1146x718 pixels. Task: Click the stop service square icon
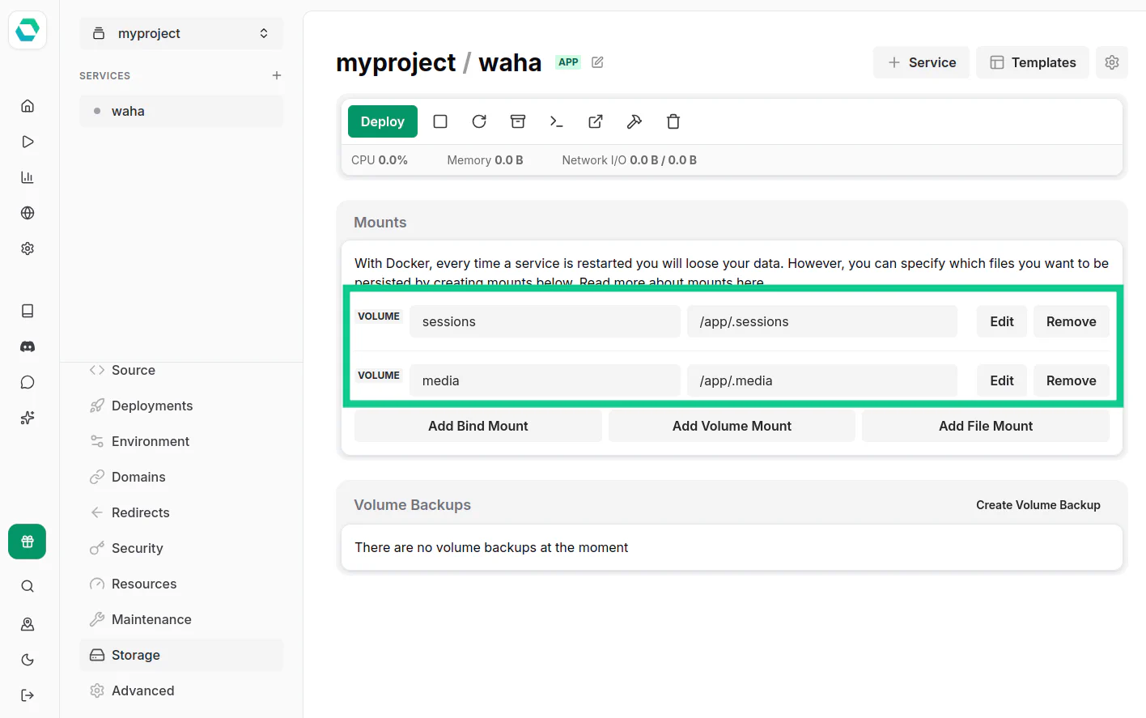(440, 121)
